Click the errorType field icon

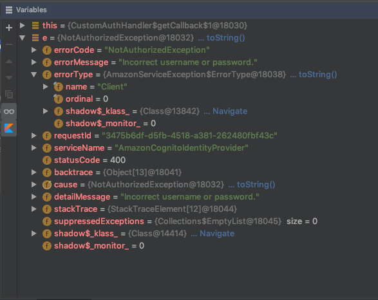tap(47, 75)
